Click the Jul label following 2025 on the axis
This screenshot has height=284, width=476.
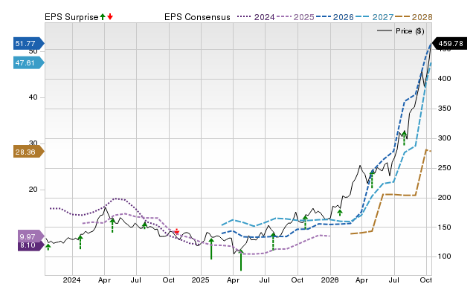(265, 280)
